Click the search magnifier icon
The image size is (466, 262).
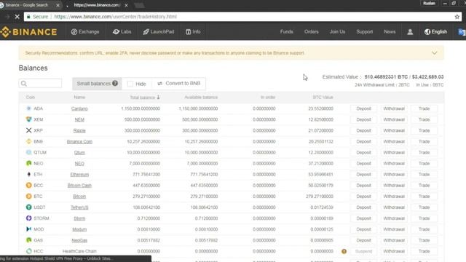(24, 84)
